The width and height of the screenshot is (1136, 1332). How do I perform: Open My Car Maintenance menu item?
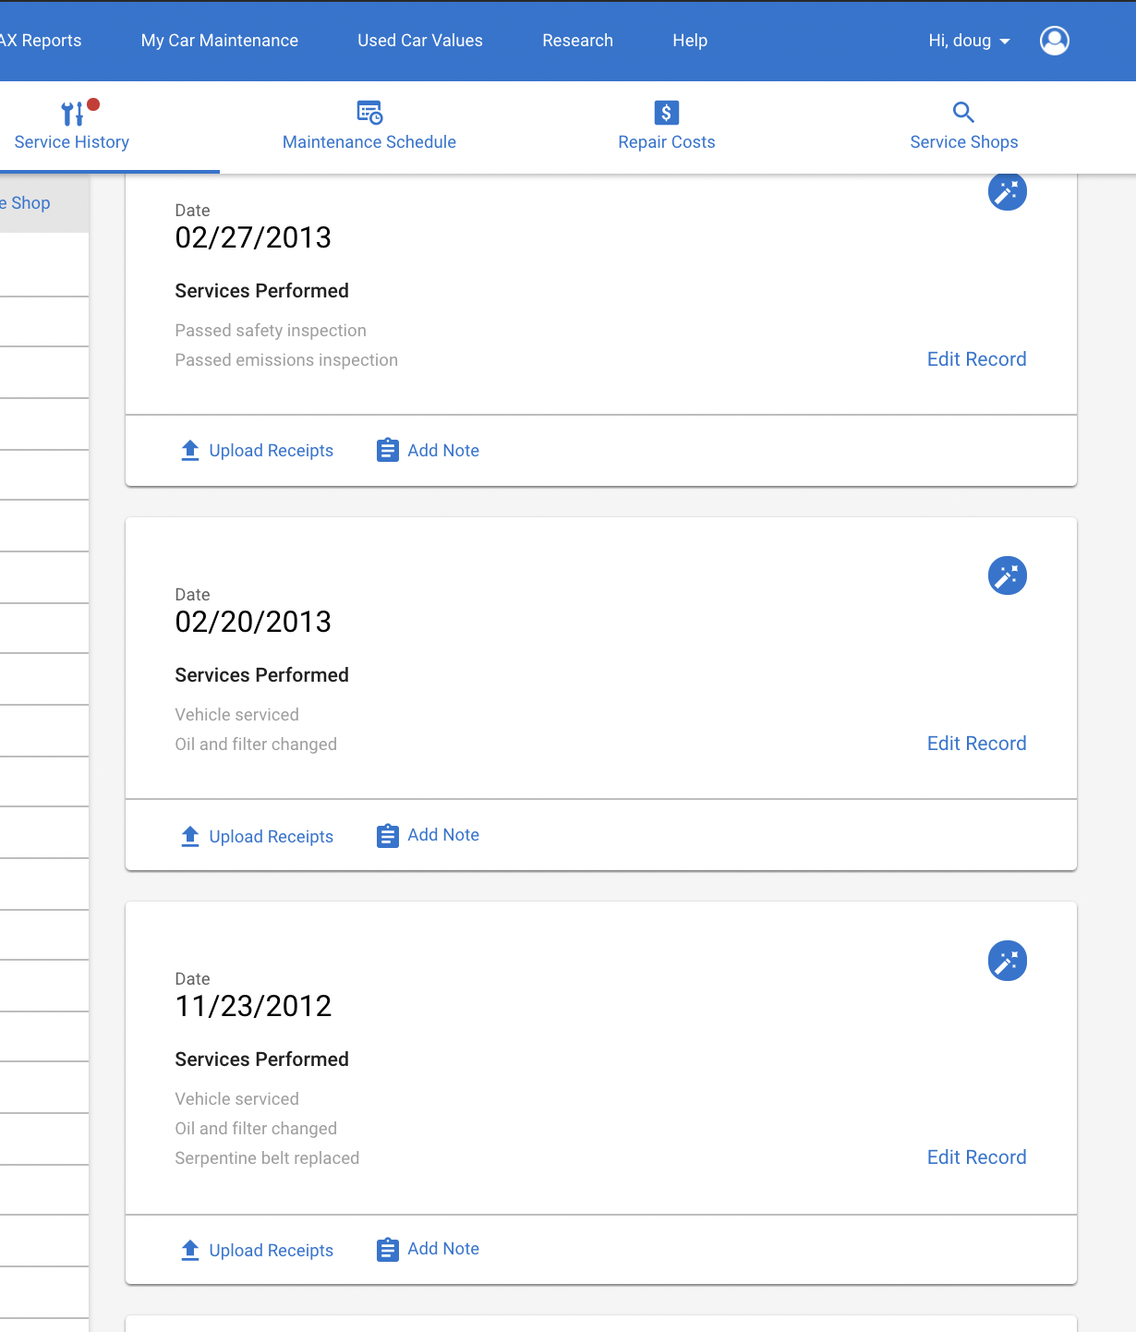220,41
